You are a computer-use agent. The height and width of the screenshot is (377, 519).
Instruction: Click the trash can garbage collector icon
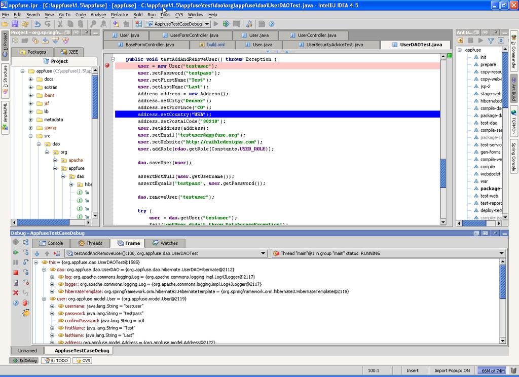tap(513, 370)
